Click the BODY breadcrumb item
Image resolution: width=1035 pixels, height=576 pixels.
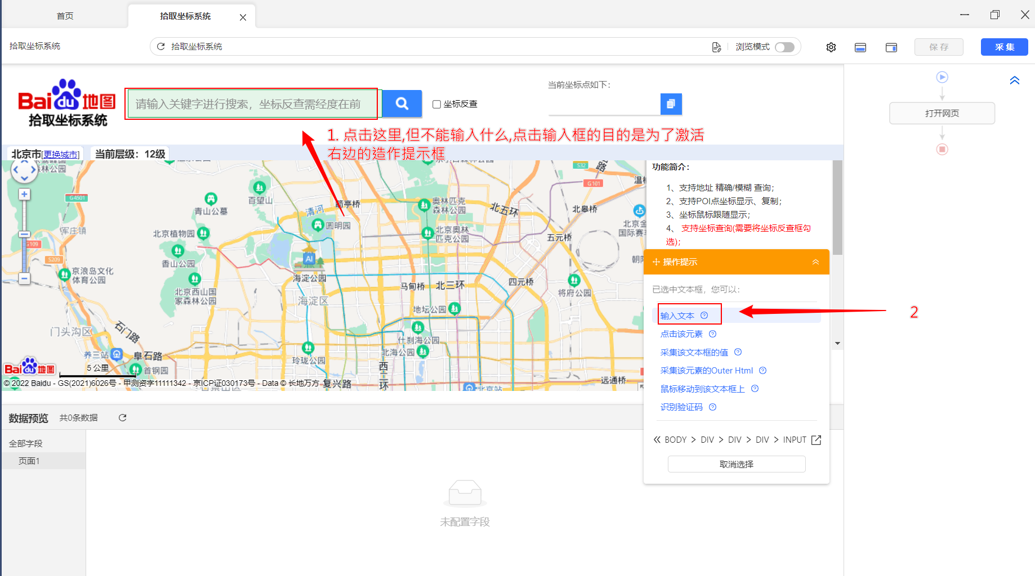[676, 440]
